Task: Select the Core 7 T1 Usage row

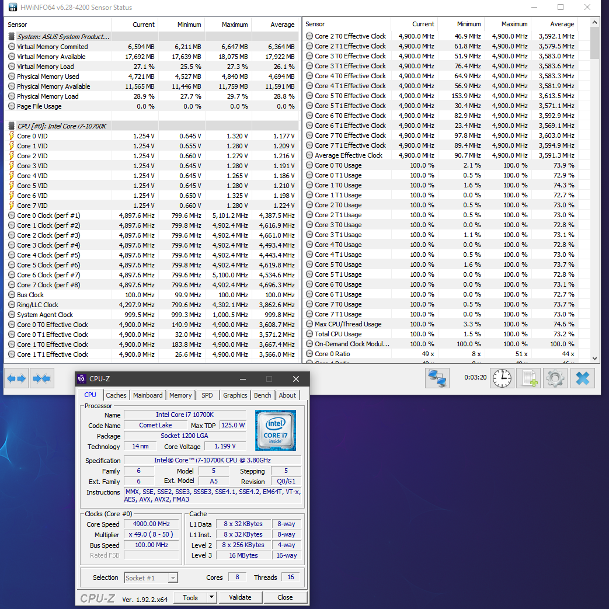Action: 442,314
